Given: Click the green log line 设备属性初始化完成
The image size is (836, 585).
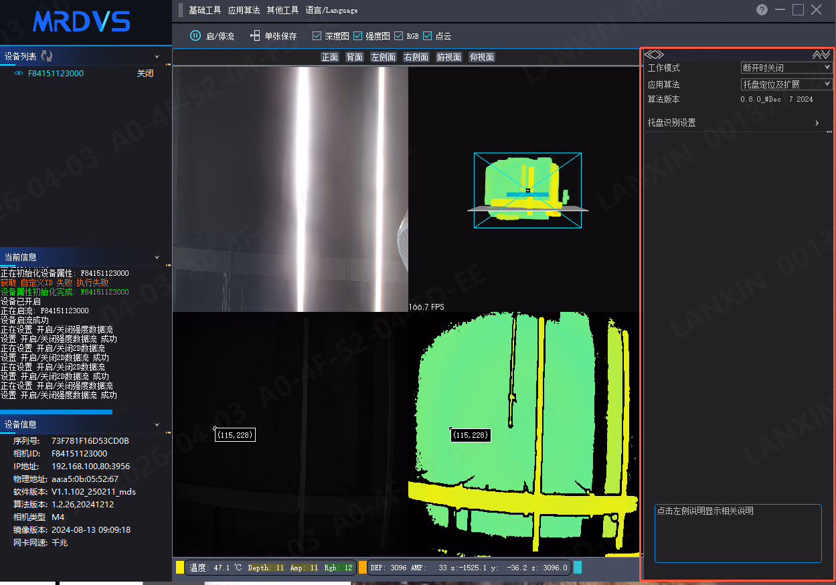Looking at the screenshot, I should (65, 292).
